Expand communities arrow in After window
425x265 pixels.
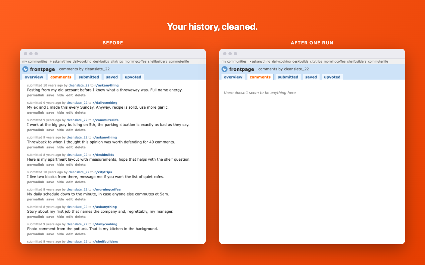[250, 62]
